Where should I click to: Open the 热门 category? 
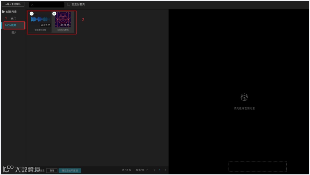pos(14,19)
